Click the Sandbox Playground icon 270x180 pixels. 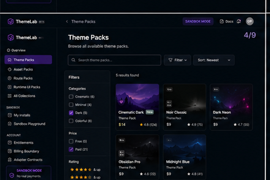(10, 124)
